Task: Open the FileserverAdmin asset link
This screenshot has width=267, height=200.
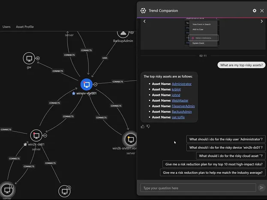Action: 183,106
